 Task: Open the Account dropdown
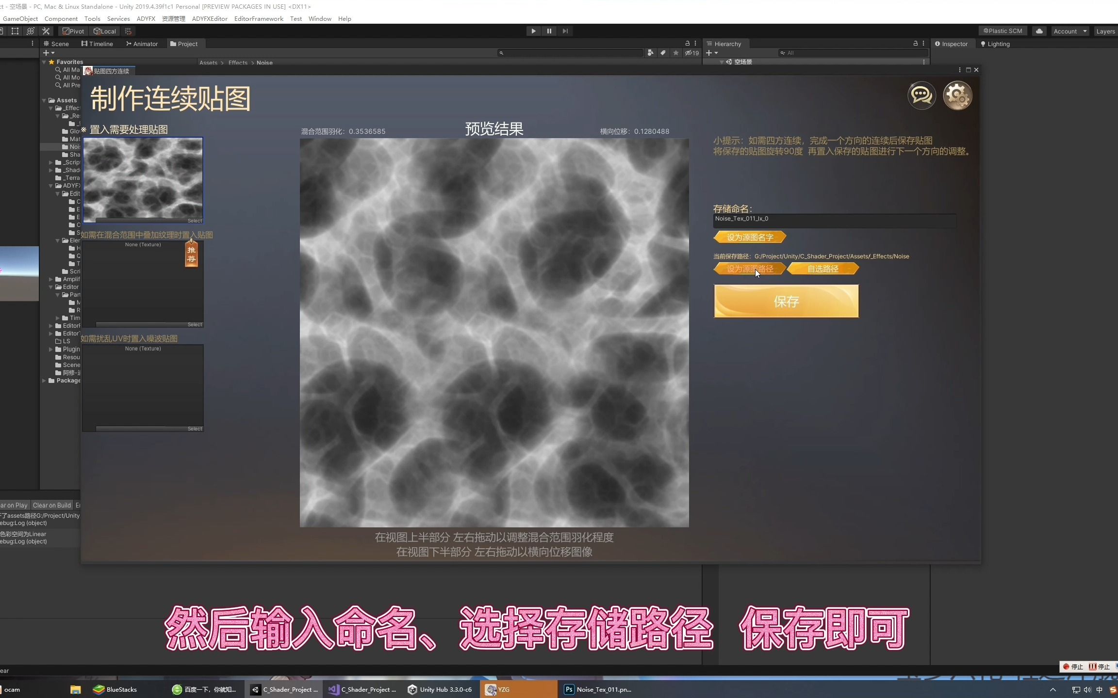1069,31
